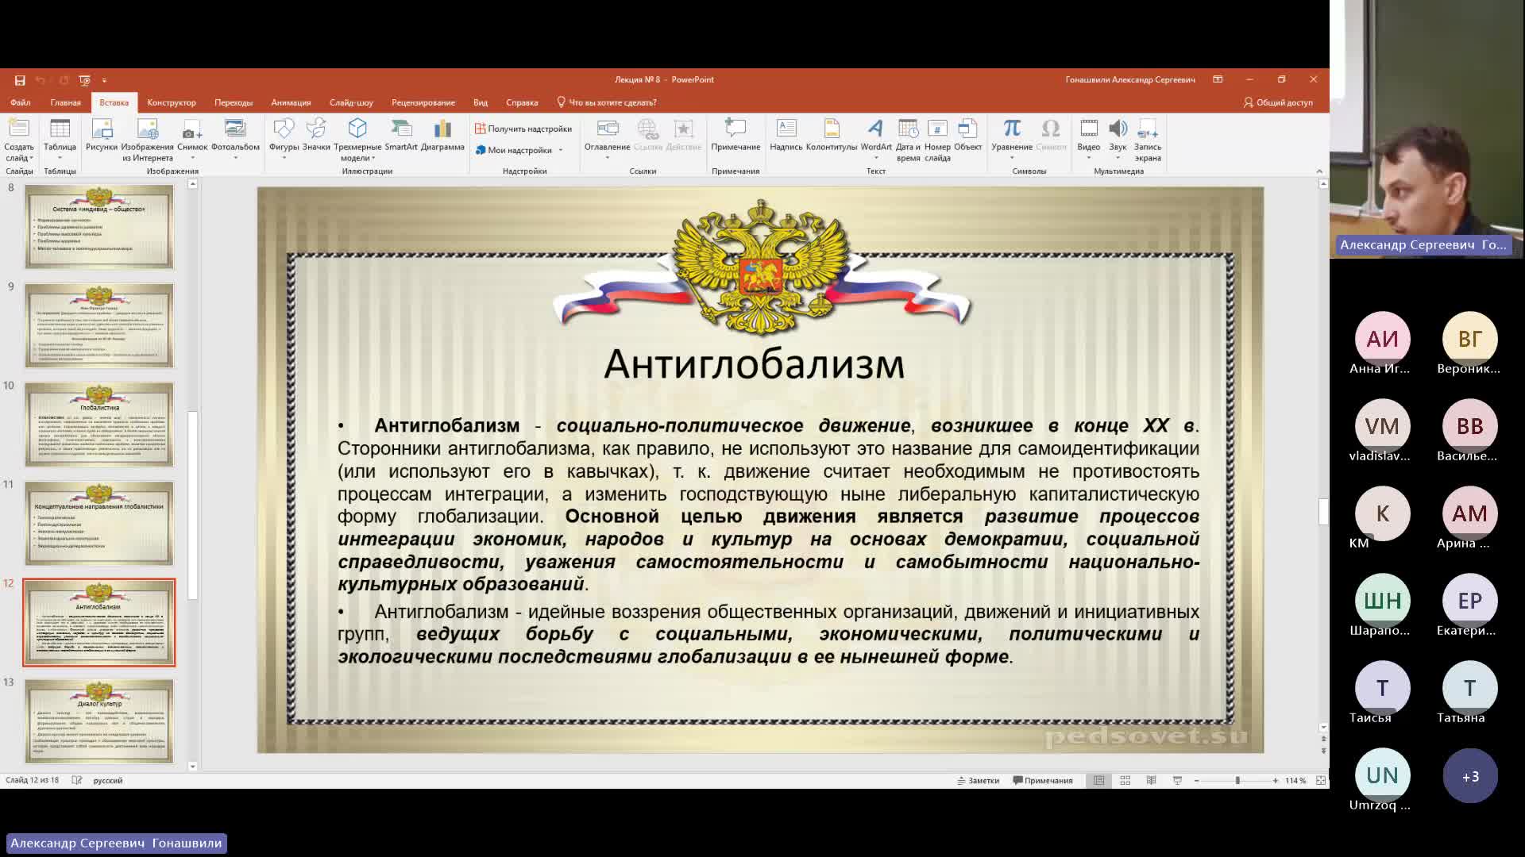Open Изображения из Интернета icon
The image size is (1525, 857).
148,140
